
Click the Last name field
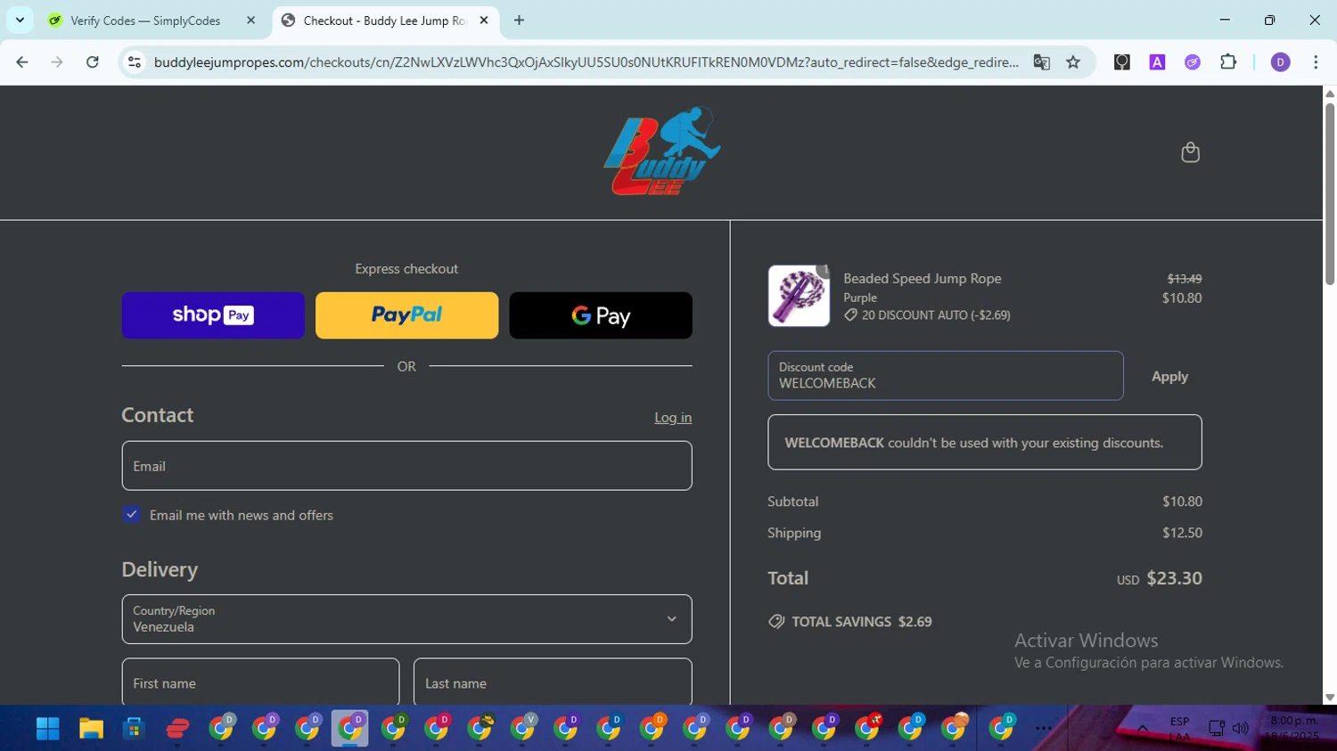[553, 682]
